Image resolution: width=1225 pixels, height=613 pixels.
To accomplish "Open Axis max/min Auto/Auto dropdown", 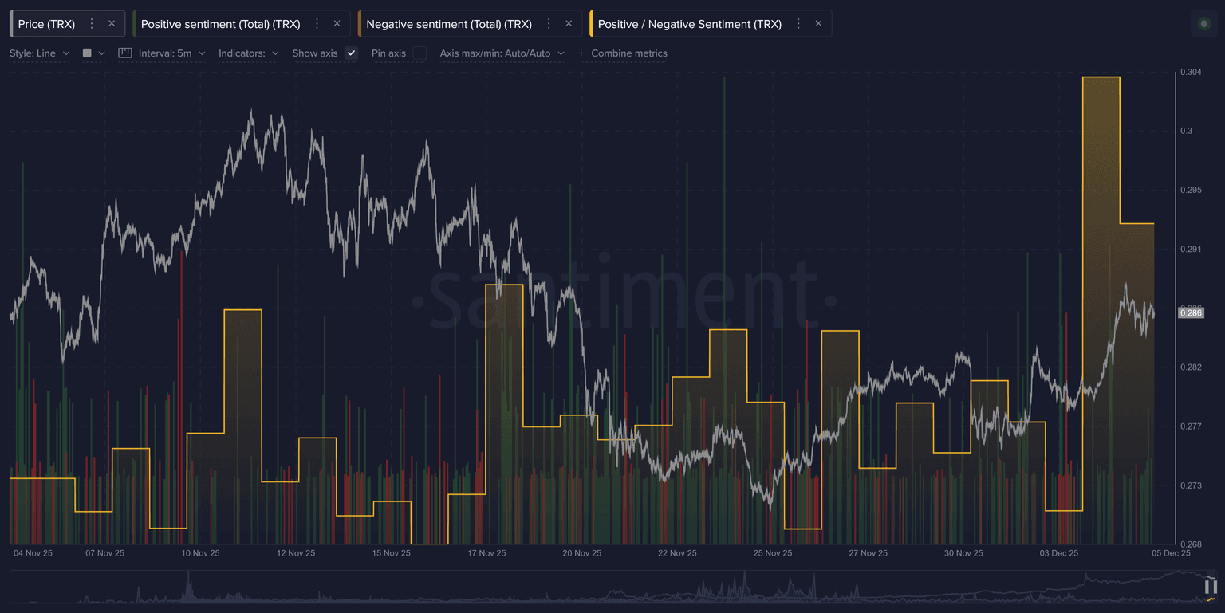I will (x=502, y=53).
